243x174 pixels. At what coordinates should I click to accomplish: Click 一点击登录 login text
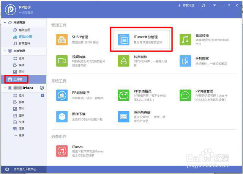(x=26, y=13)
